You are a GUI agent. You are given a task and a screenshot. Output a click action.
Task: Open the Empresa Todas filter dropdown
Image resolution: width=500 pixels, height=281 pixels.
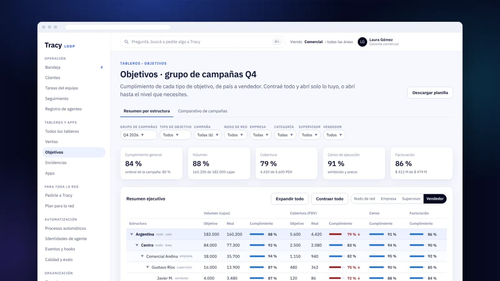261,135
